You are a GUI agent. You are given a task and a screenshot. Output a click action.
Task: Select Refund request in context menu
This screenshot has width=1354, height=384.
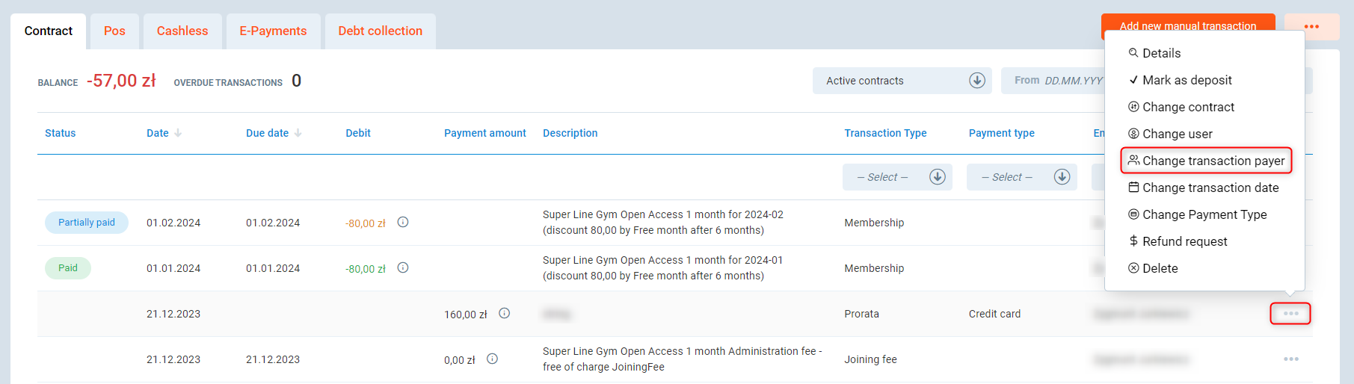1184,241
